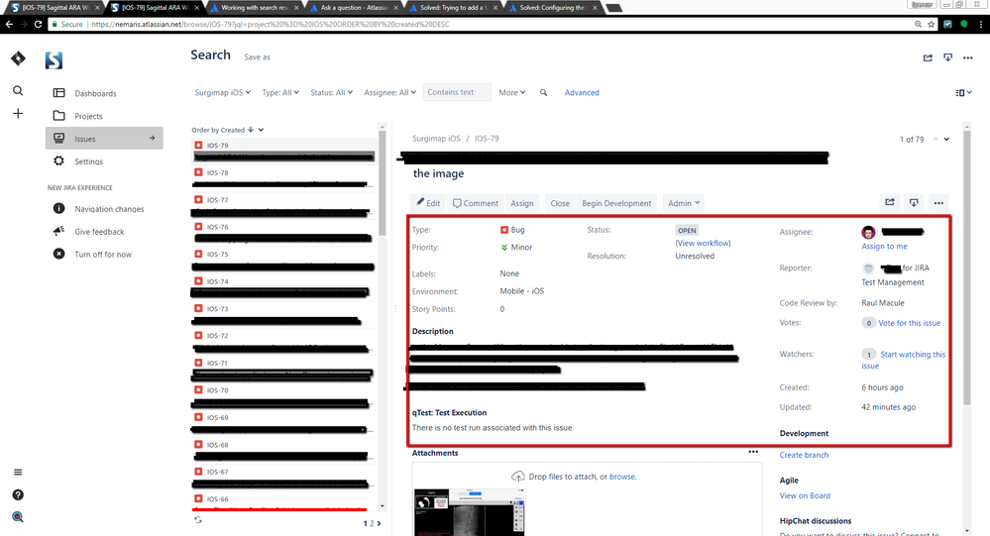The width and height of the screenshot is (990, 536).
Task: Go to next results page arrow
Action: 379,523
